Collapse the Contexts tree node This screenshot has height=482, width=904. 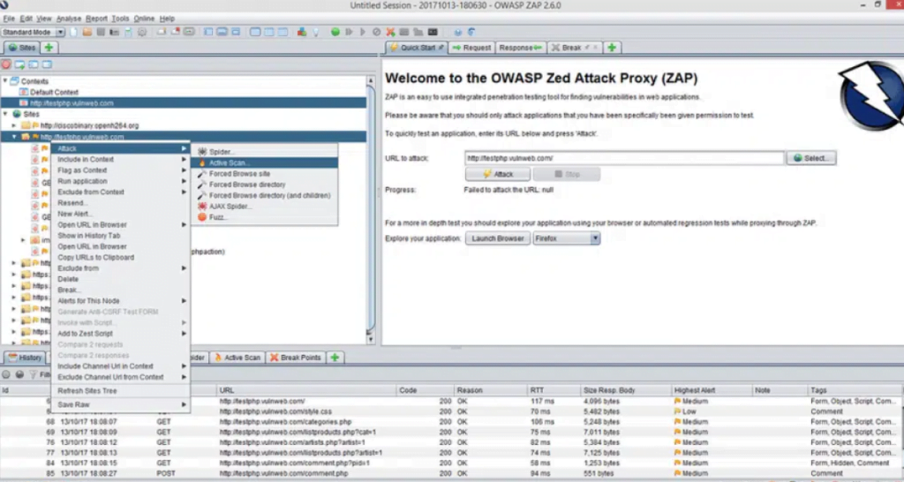pos(5,81)
